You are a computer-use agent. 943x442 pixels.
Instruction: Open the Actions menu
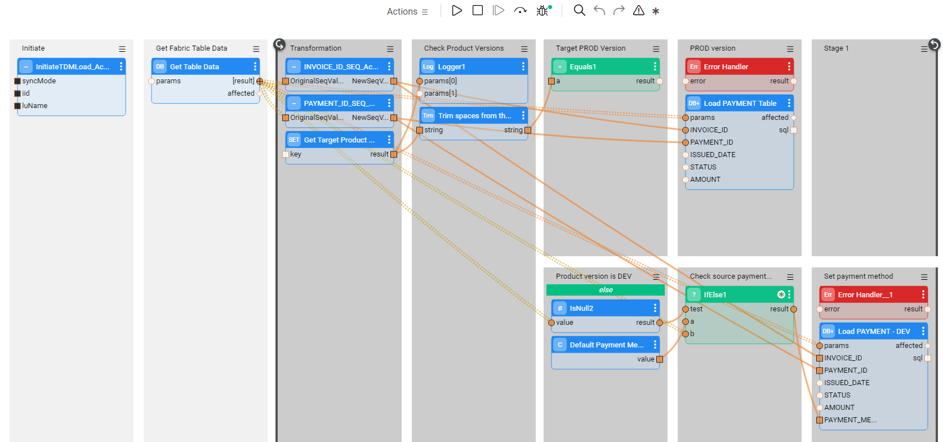point(407,11)
